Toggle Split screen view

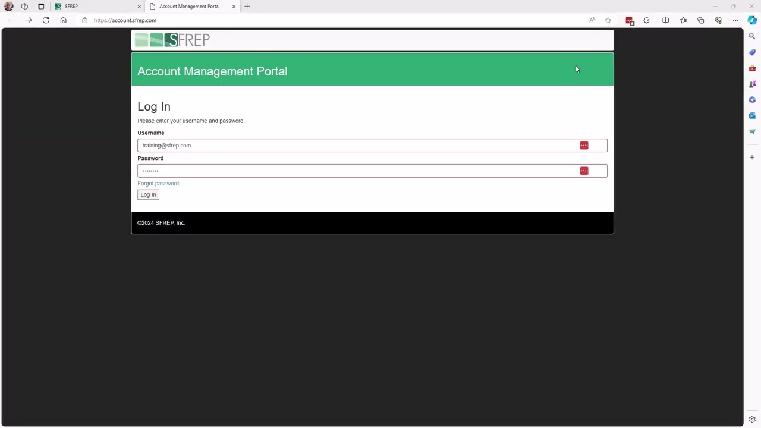[665, 20]
